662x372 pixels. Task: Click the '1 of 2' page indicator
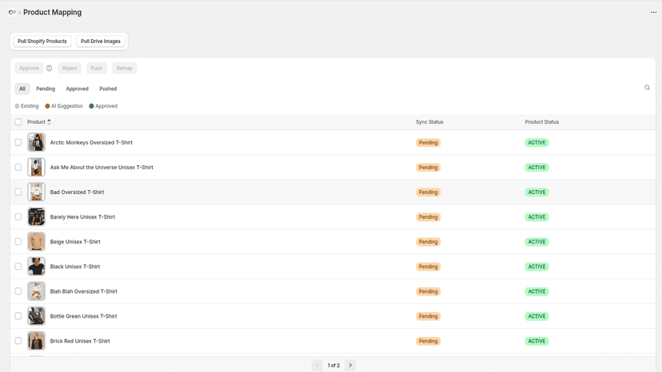[333, 366]
